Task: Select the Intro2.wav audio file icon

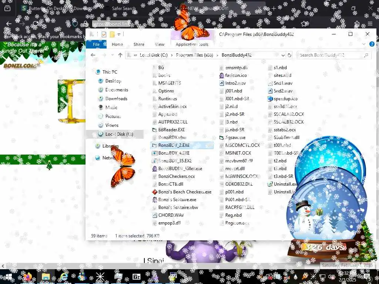Action: click(222, 83)
